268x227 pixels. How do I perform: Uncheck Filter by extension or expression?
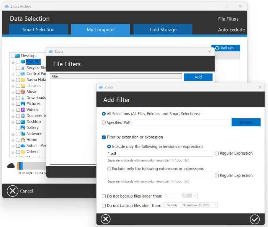click(104, 137)
